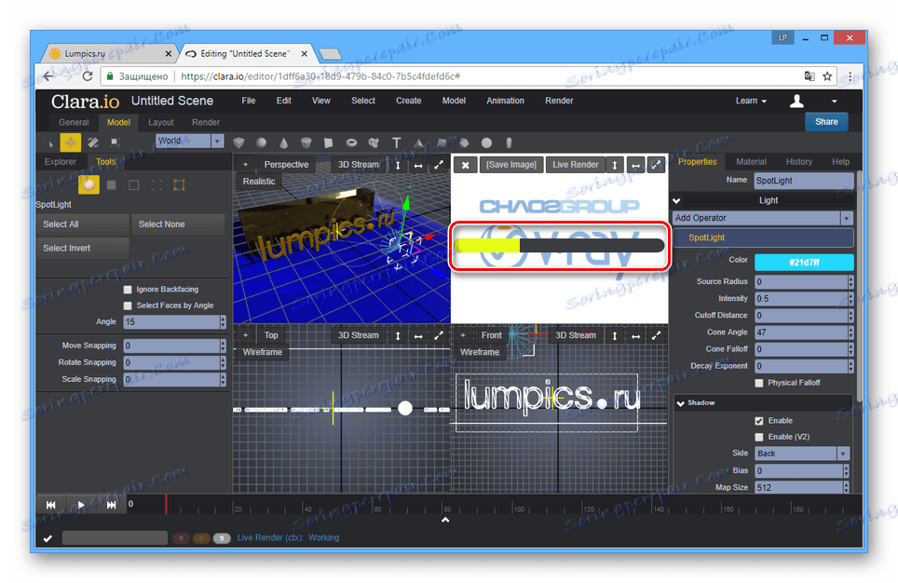Click Select None button

(x=178, y=224)
